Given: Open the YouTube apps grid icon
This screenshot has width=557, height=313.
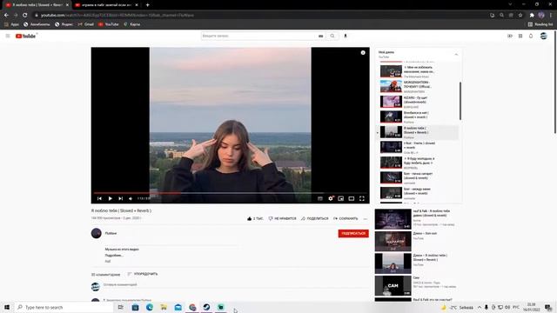Looking at the screenshot, I should (x=520, y=36).
